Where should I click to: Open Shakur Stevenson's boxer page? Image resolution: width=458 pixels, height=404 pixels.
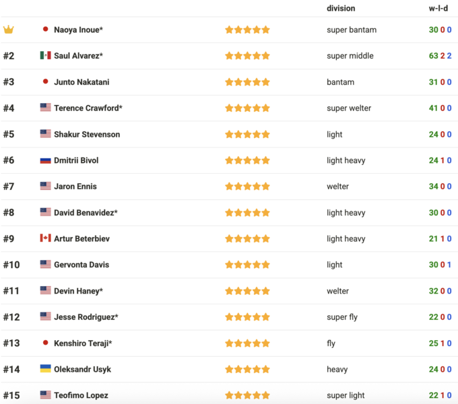pos(87,134)
